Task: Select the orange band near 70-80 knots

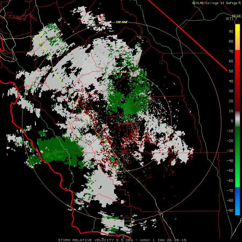Action: pos(237,45)
